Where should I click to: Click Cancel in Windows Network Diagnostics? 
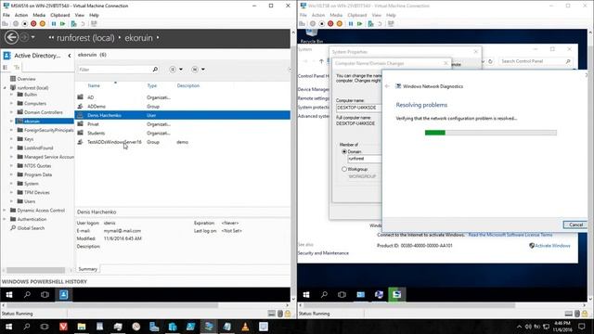[575, 225]
